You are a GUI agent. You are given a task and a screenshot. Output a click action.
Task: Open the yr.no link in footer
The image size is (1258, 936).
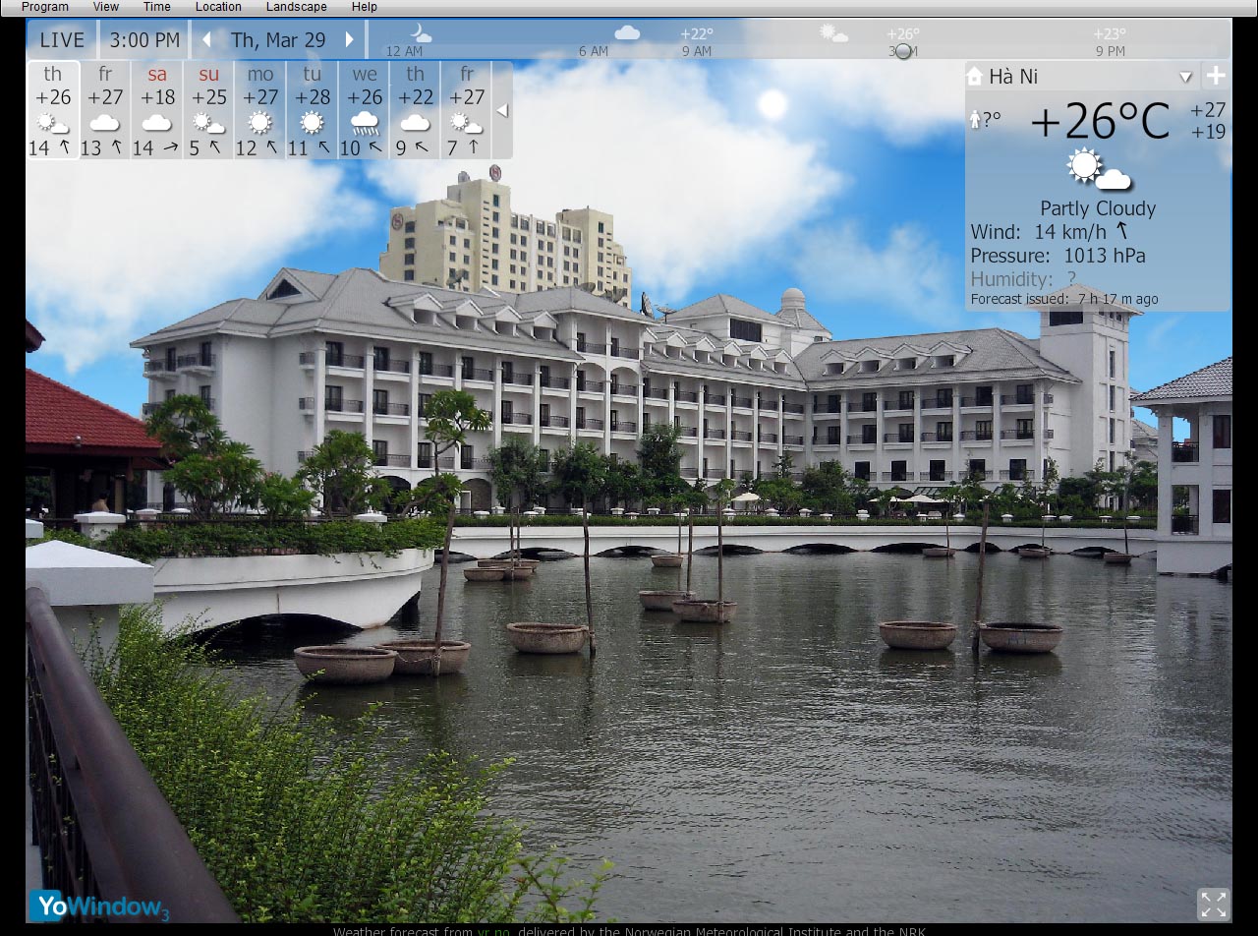[x=492, y=930]
